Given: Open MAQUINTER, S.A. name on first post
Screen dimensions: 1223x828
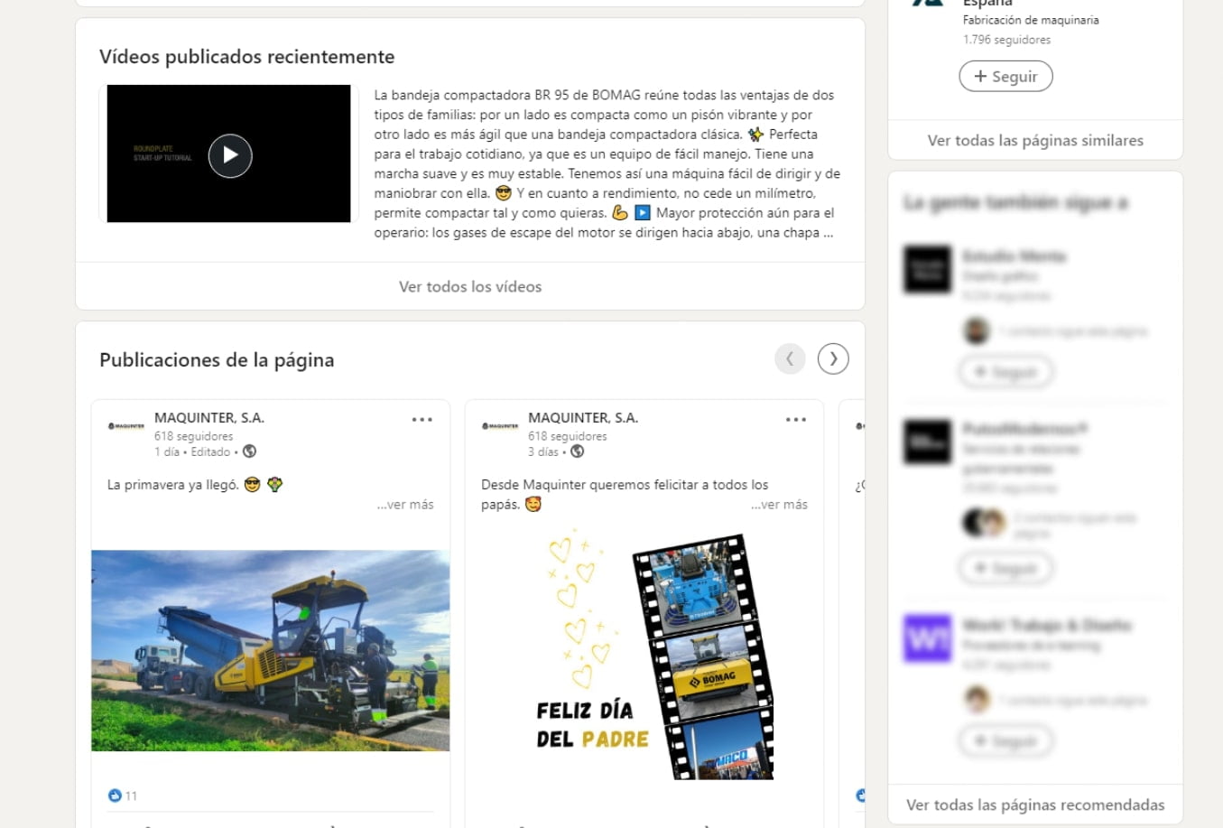Looking at the screenshot, I should pos(209,417).
